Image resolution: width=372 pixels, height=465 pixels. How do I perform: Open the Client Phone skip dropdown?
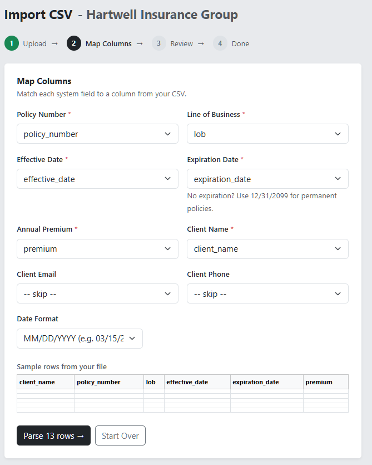click(267, 293)
